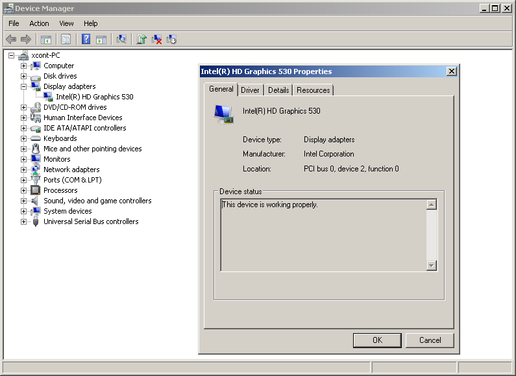Select the Monitors category icon
The image size is (516, 376).
(x=36, y=159)
